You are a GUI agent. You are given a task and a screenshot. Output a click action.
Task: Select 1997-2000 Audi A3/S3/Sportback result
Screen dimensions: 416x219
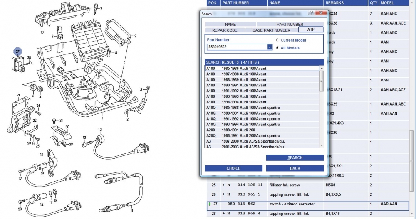point(262,141)
